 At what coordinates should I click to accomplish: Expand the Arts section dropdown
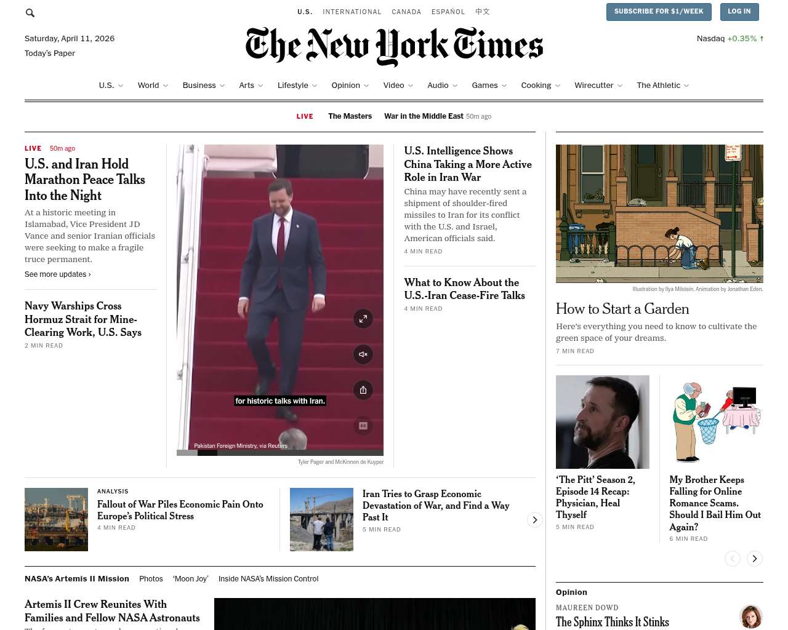[251, 86]
